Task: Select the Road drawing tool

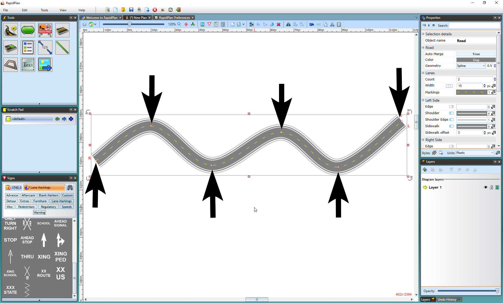Action: point(11,30)
